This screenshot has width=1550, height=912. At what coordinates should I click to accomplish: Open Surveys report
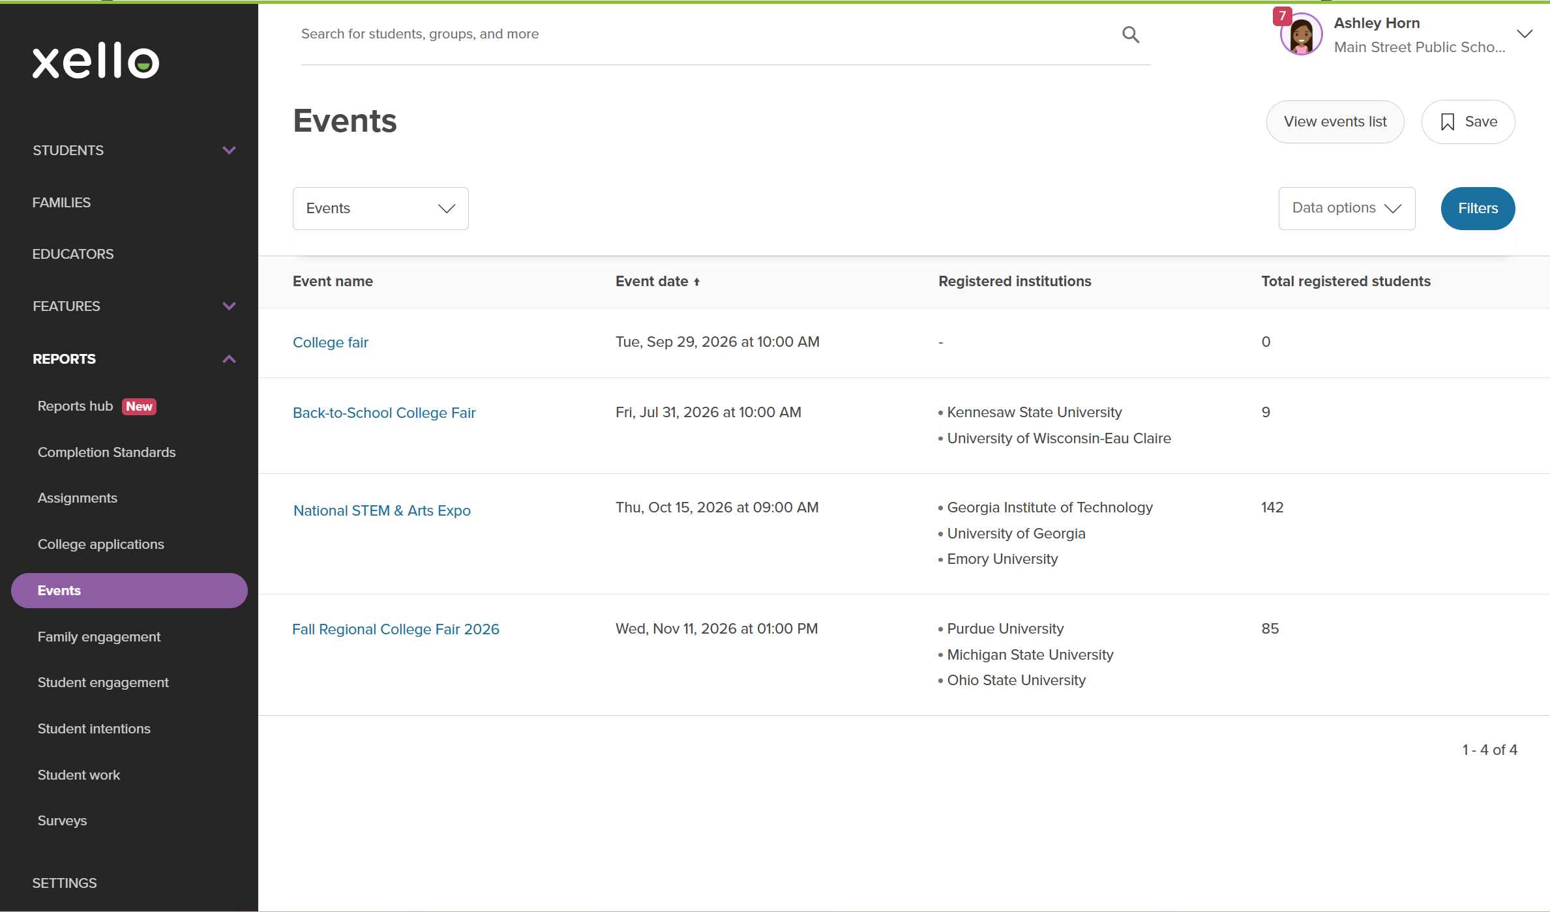point(62,821)
